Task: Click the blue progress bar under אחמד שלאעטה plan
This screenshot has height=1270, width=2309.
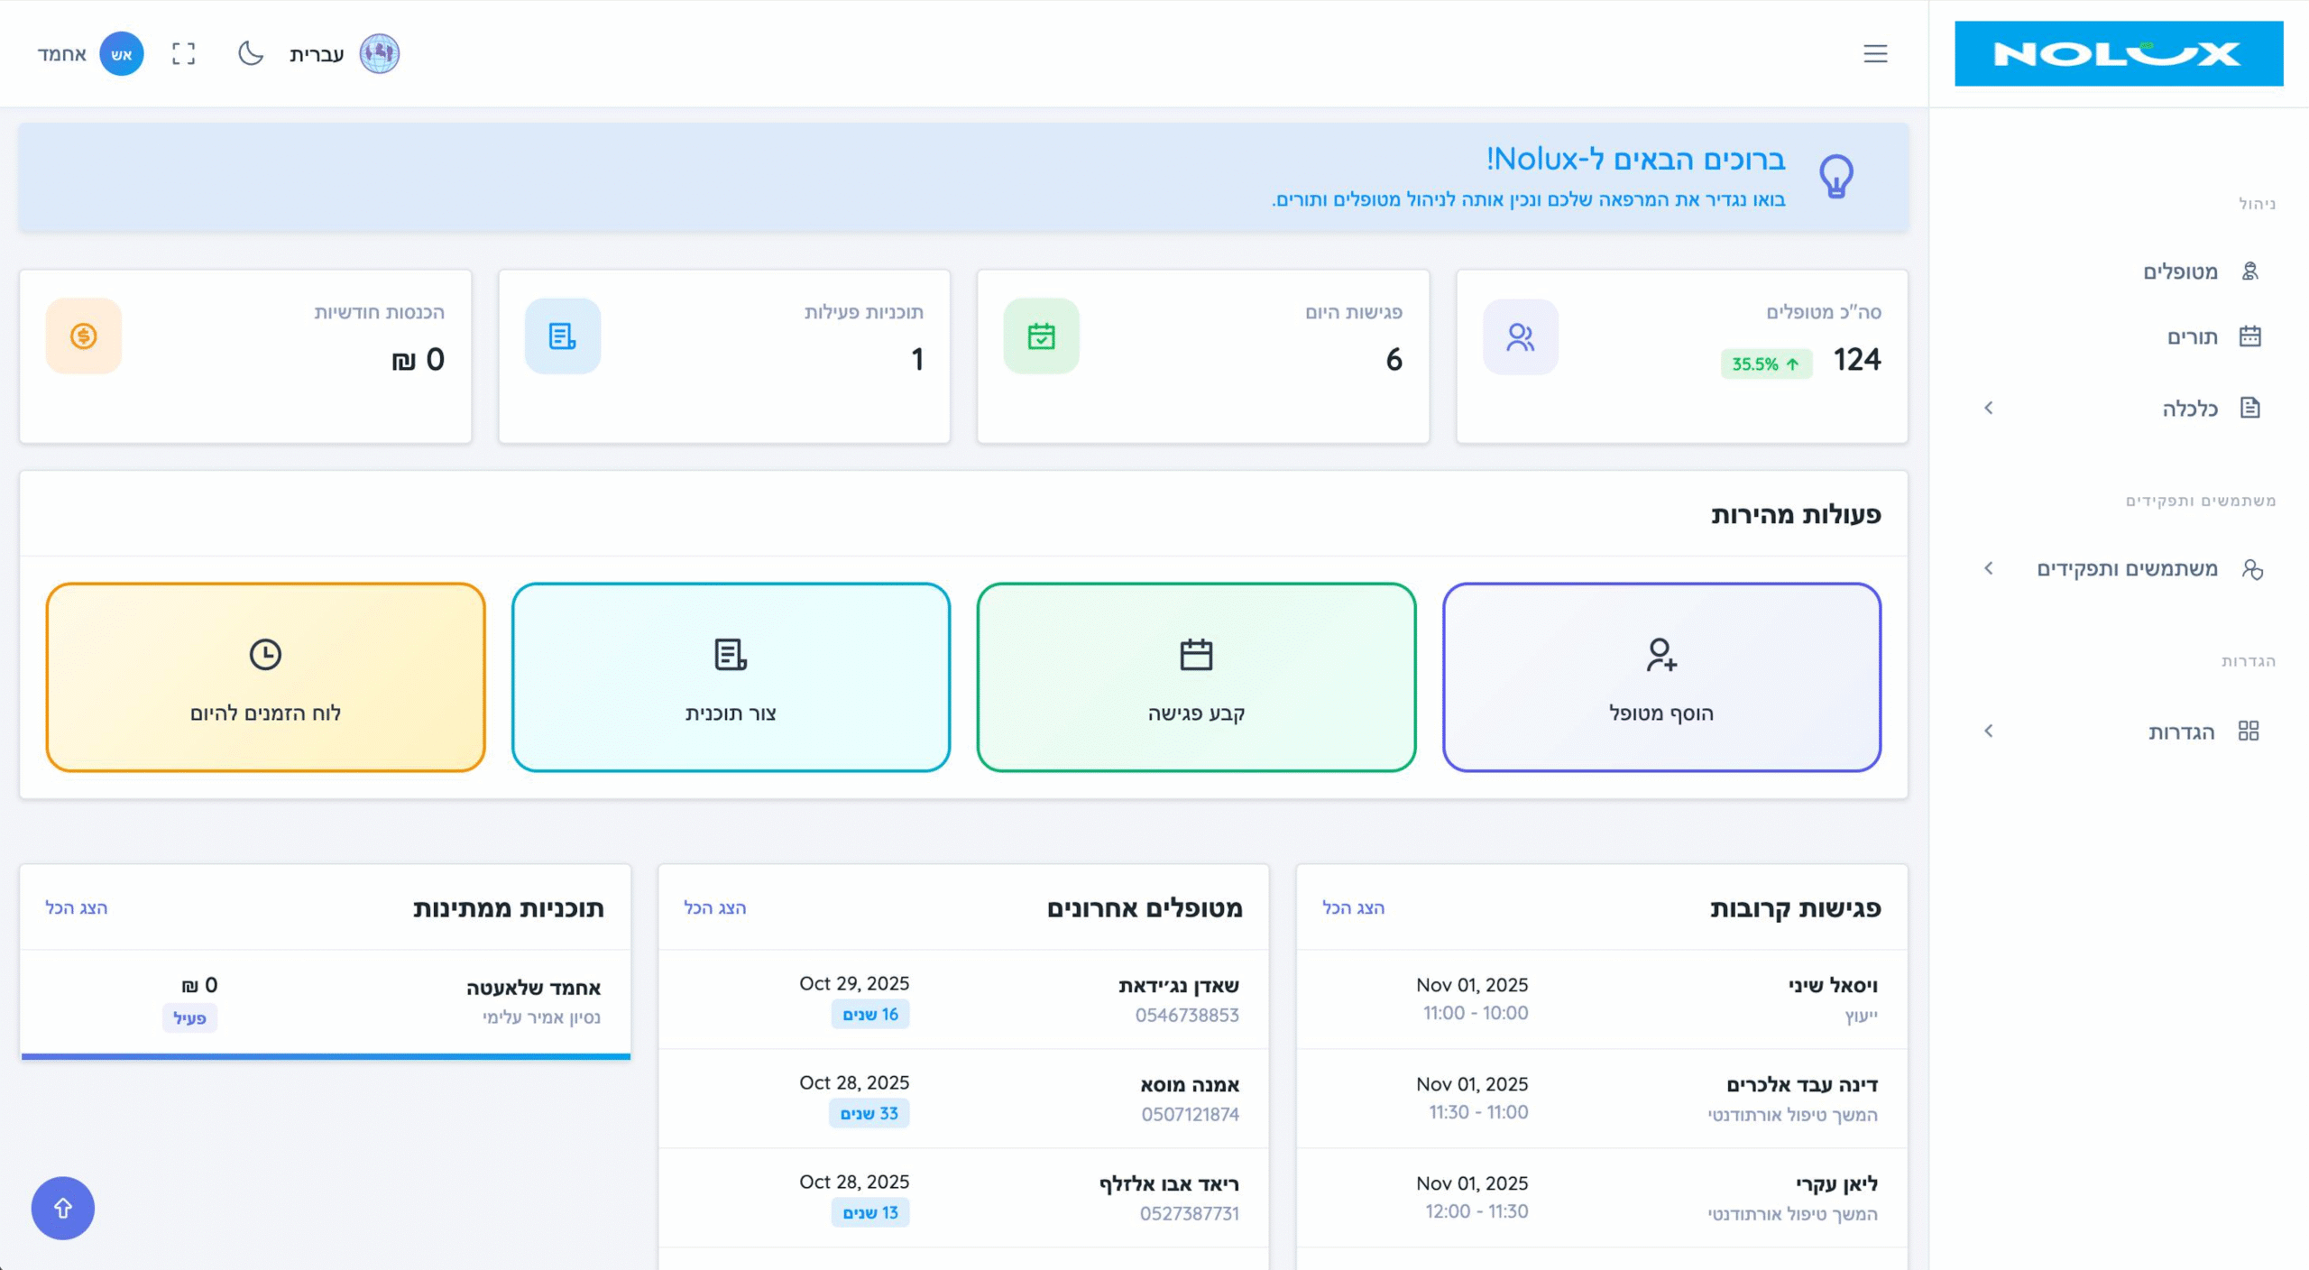Action: point(325,1055)
